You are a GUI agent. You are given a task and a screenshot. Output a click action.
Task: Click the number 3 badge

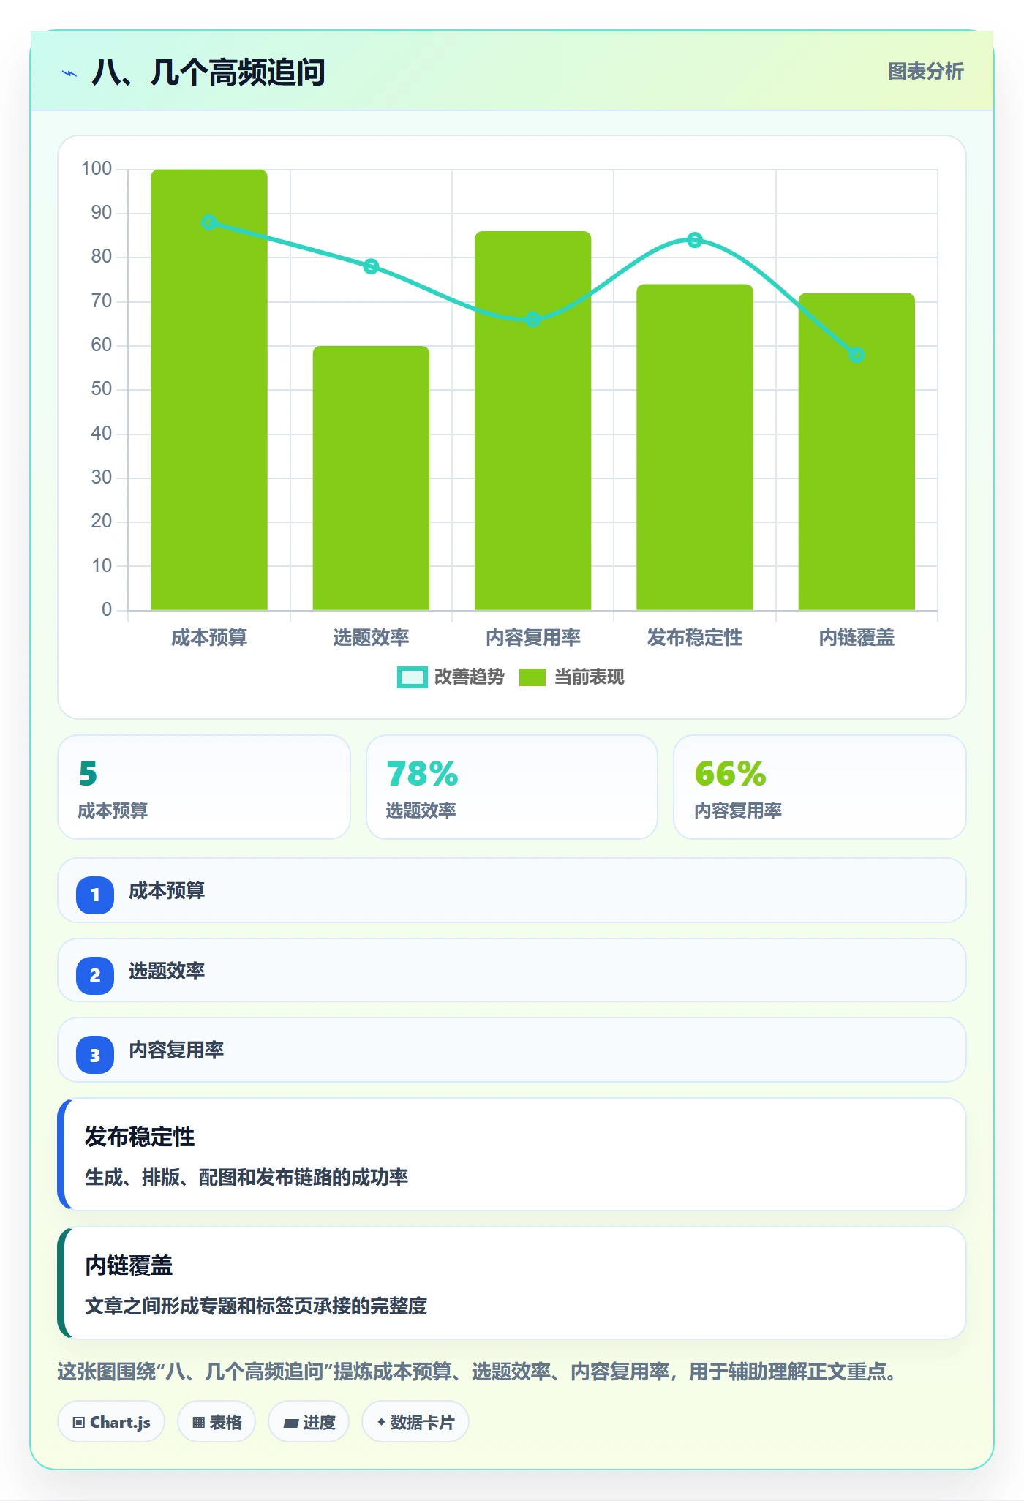pos(95,1055)
